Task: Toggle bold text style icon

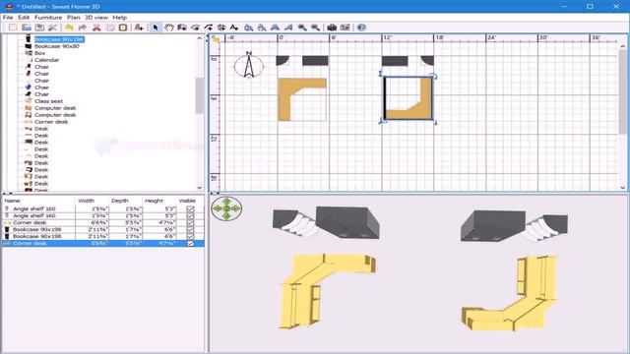Action: click(x=275, y=28)
